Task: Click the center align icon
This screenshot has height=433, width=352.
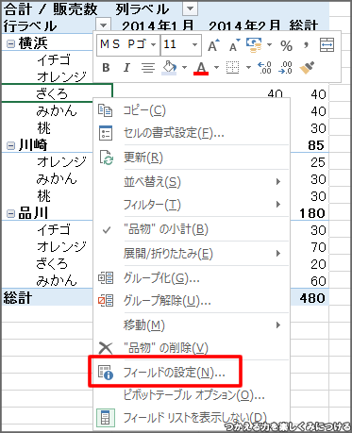Action: coord(148,68)
